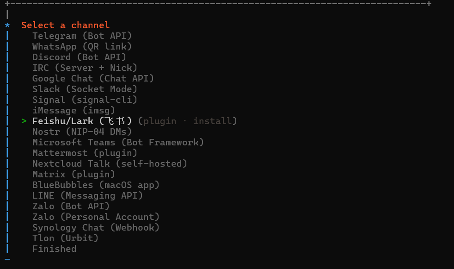Pick Nextcloud Talk (self-hosted)
Screen dimensions: 454x269
[110, 164]
